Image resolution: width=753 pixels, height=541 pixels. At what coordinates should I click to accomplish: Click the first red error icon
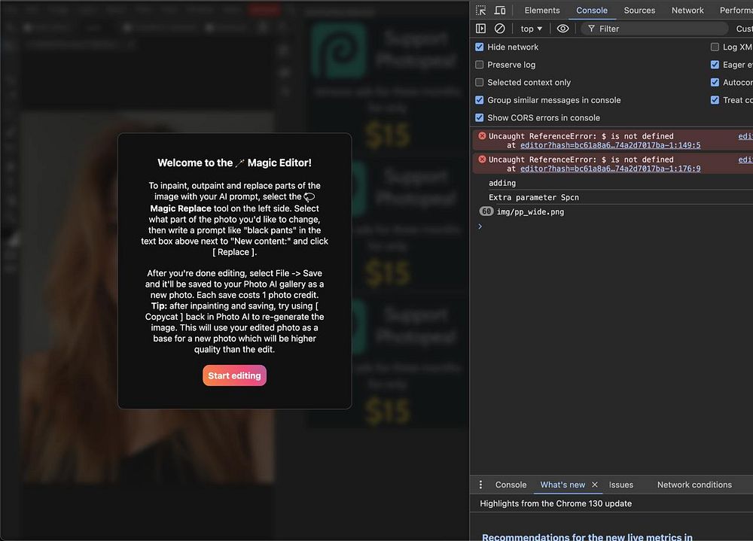[x=482, y=136]
